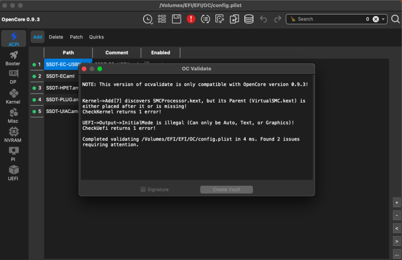Screen dimensions: 402x260
Task: Select the SSDT-UIAC row
Action: [x=62, y=111]
